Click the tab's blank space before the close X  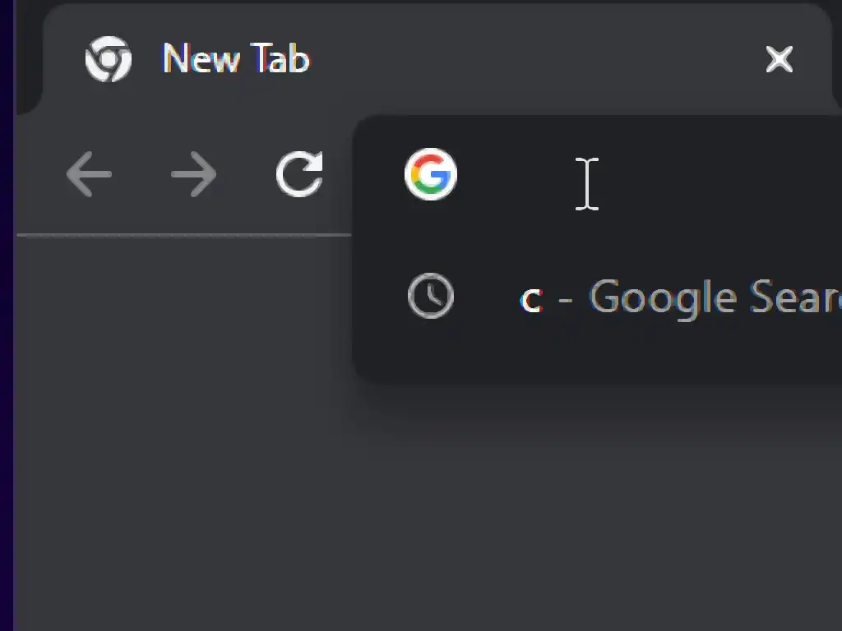(534, 59)
